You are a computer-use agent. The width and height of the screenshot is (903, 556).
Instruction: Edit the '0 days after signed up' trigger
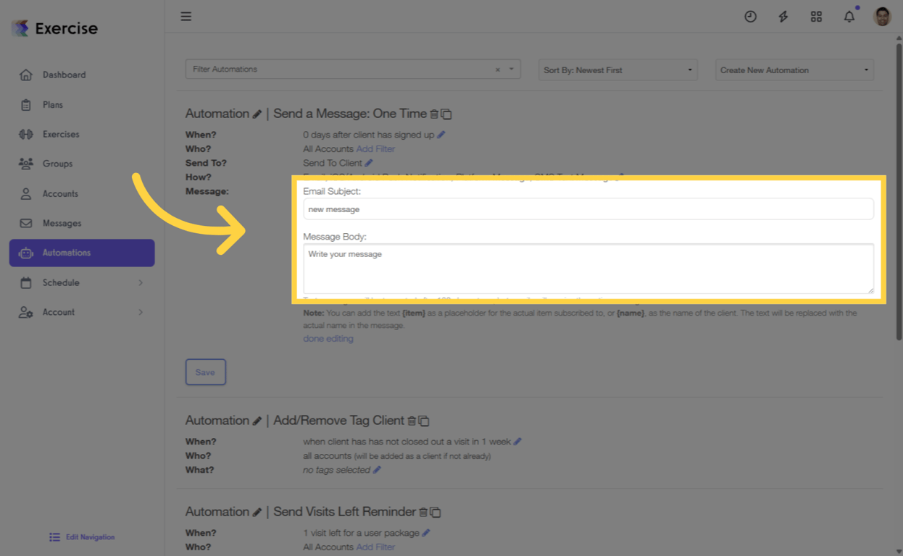[441, 135]
